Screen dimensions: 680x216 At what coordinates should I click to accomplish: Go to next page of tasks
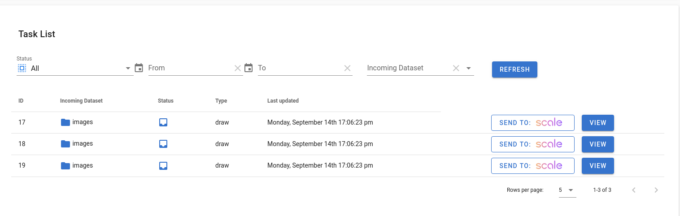[656, 190]
